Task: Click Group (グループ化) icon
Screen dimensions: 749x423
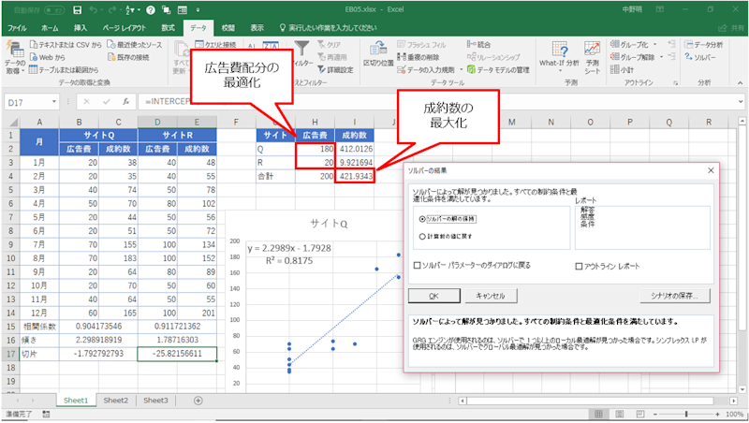Action: click(615, 44)
